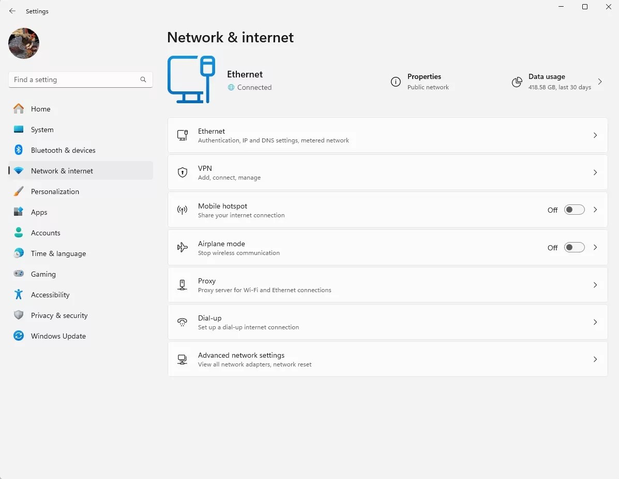This screenshot has height=479, width=619.
Task: Expand the Advanced network settings chevron
Action: (x=595, y=359)
